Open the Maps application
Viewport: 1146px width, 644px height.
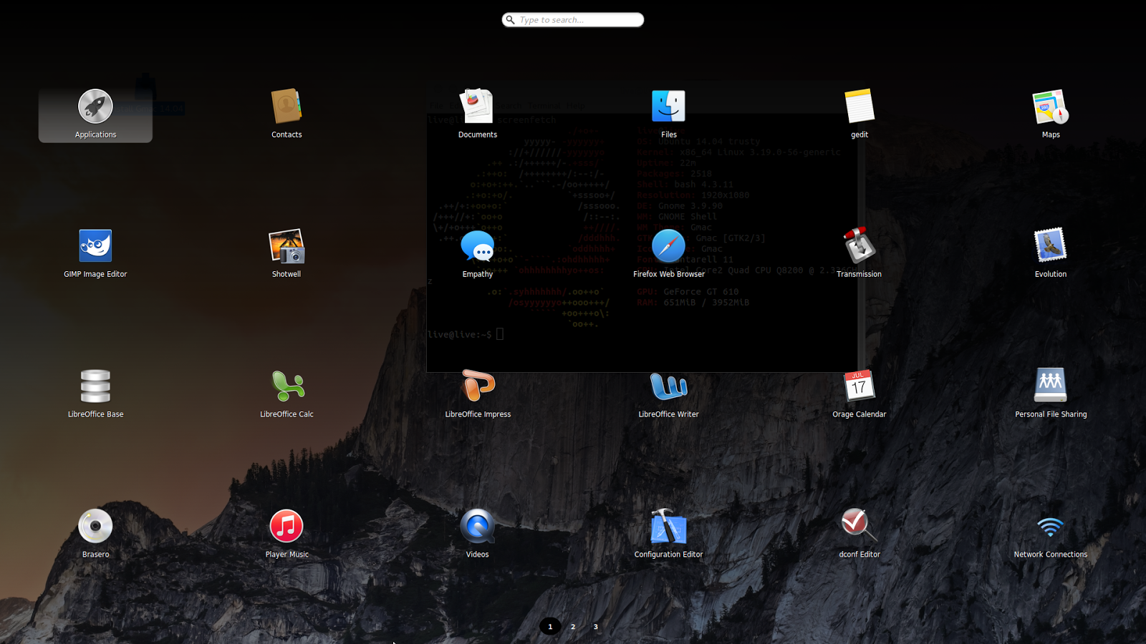[1051, 107]
